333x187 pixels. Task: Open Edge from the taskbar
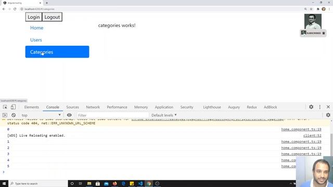[x=123, y=183]
